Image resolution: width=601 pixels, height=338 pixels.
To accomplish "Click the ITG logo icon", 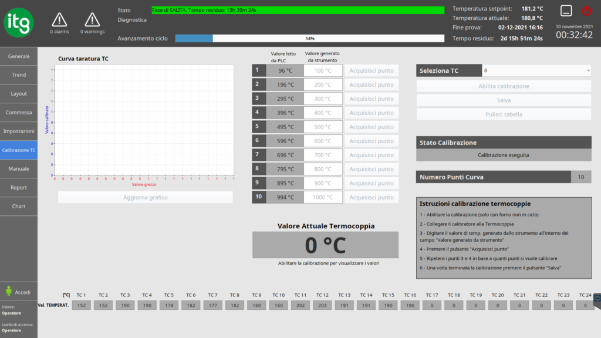I will 19,23.
